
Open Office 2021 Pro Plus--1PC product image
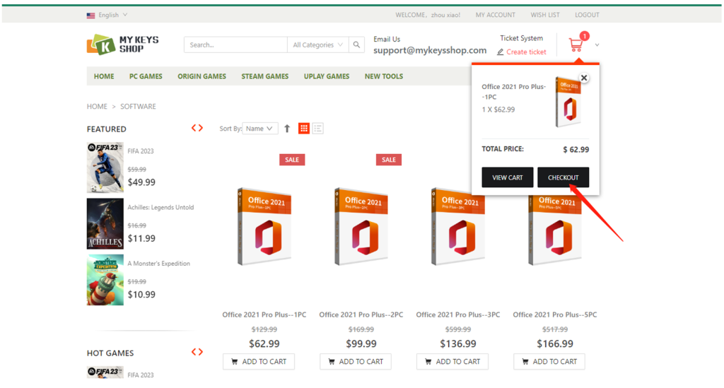pyautogui.click(x=264, y=226)
